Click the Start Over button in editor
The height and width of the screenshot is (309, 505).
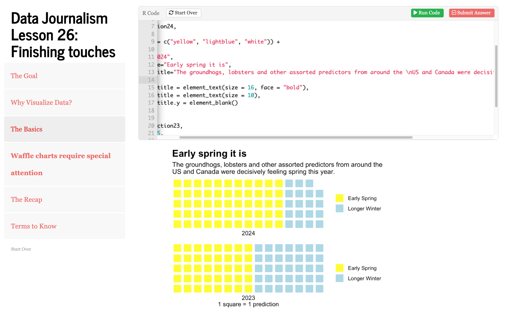pos(184,13)
